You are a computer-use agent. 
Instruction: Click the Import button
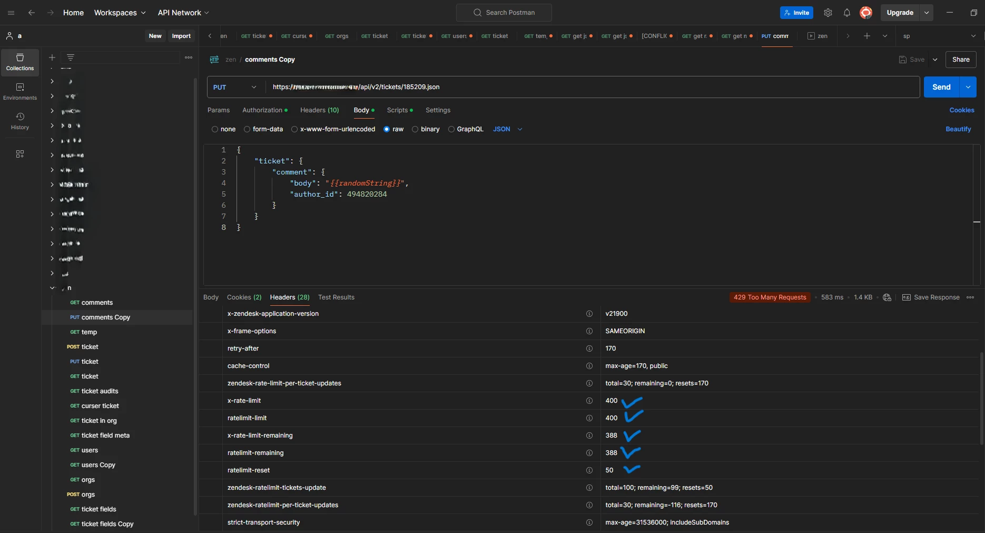point(181,36)
